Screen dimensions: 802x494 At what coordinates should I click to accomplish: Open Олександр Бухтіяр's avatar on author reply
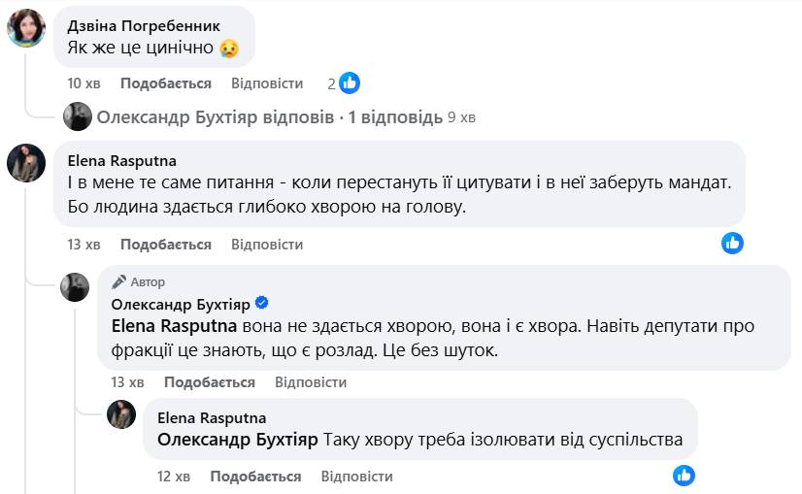coord(75,286)
